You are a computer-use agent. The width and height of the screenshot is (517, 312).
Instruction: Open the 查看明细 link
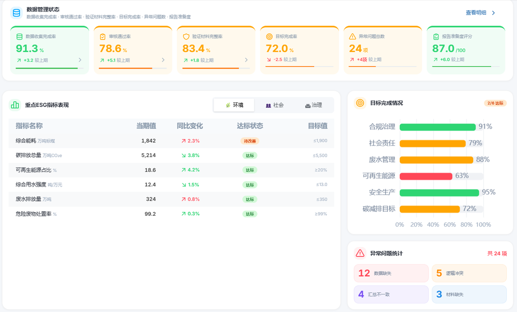click(x=476, y=13)
